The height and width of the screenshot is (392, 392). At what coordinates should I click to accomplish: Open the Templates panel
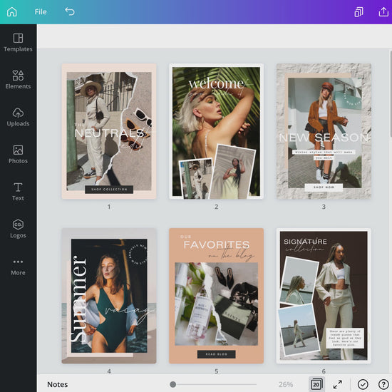coord(18,43)
